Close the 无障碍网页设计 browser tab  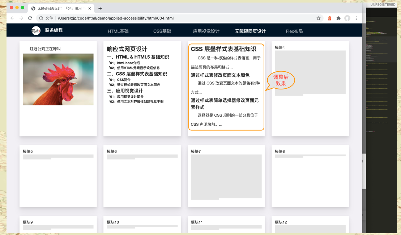90,8
